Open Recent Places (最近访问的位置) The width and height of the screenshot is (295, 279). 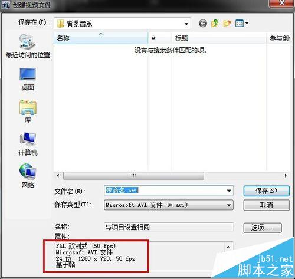click(x=28, y=46)
